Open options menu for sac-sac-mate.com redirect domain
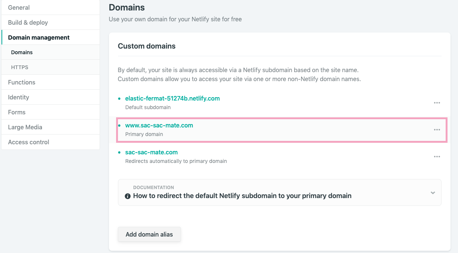The width and height of the screenshot is (458, 253). [437, 157]
